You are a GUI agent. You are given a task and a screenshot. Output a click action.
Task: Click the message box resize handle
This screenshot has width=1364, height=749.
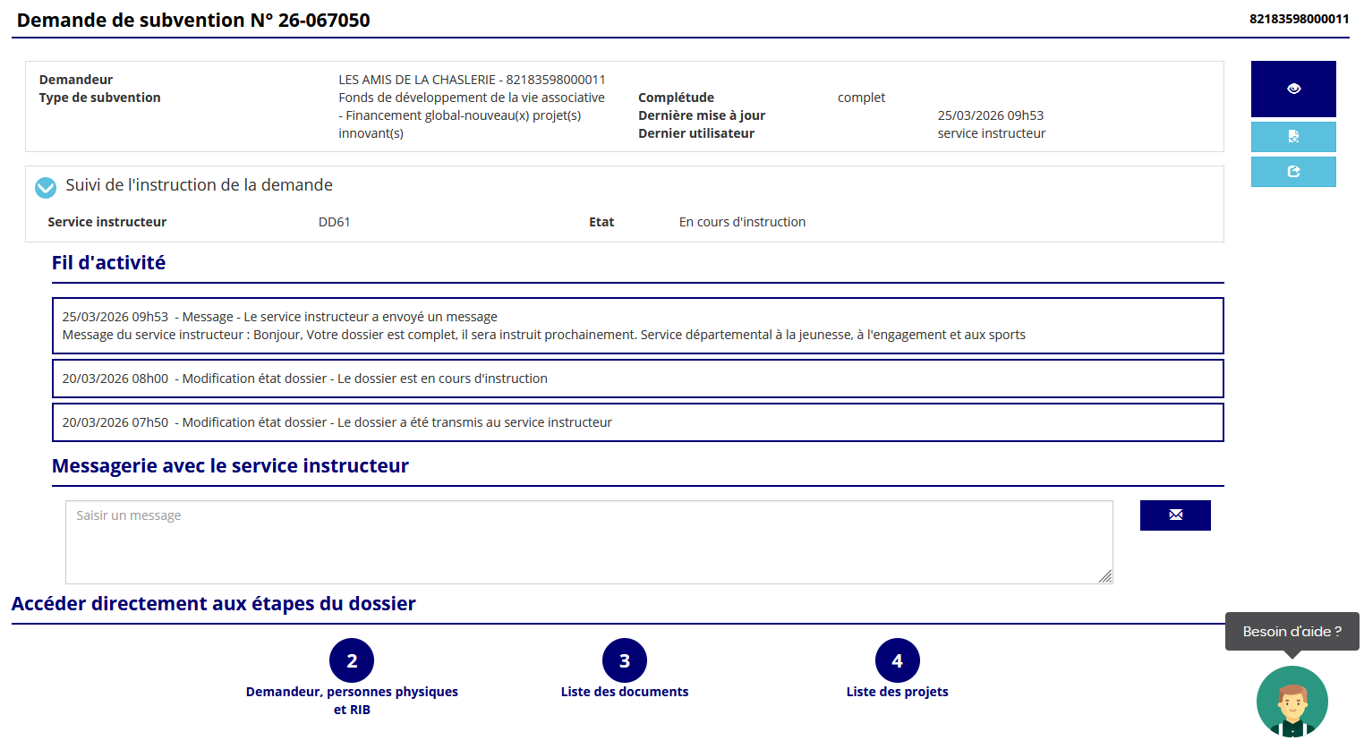pos(1105,577)
